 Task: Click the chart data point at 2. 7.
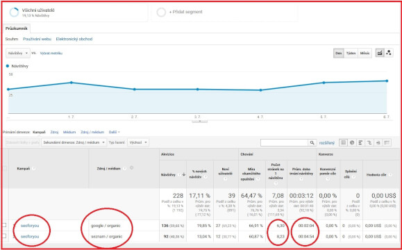pyautogui.click(x=134, y=89)
